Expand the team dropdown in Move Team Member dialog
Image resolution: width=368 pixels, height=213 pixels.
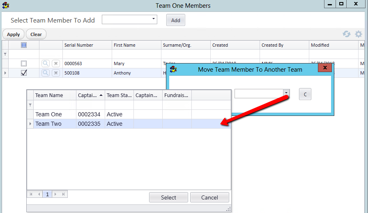pyautogui.click(x=286, y=94)
